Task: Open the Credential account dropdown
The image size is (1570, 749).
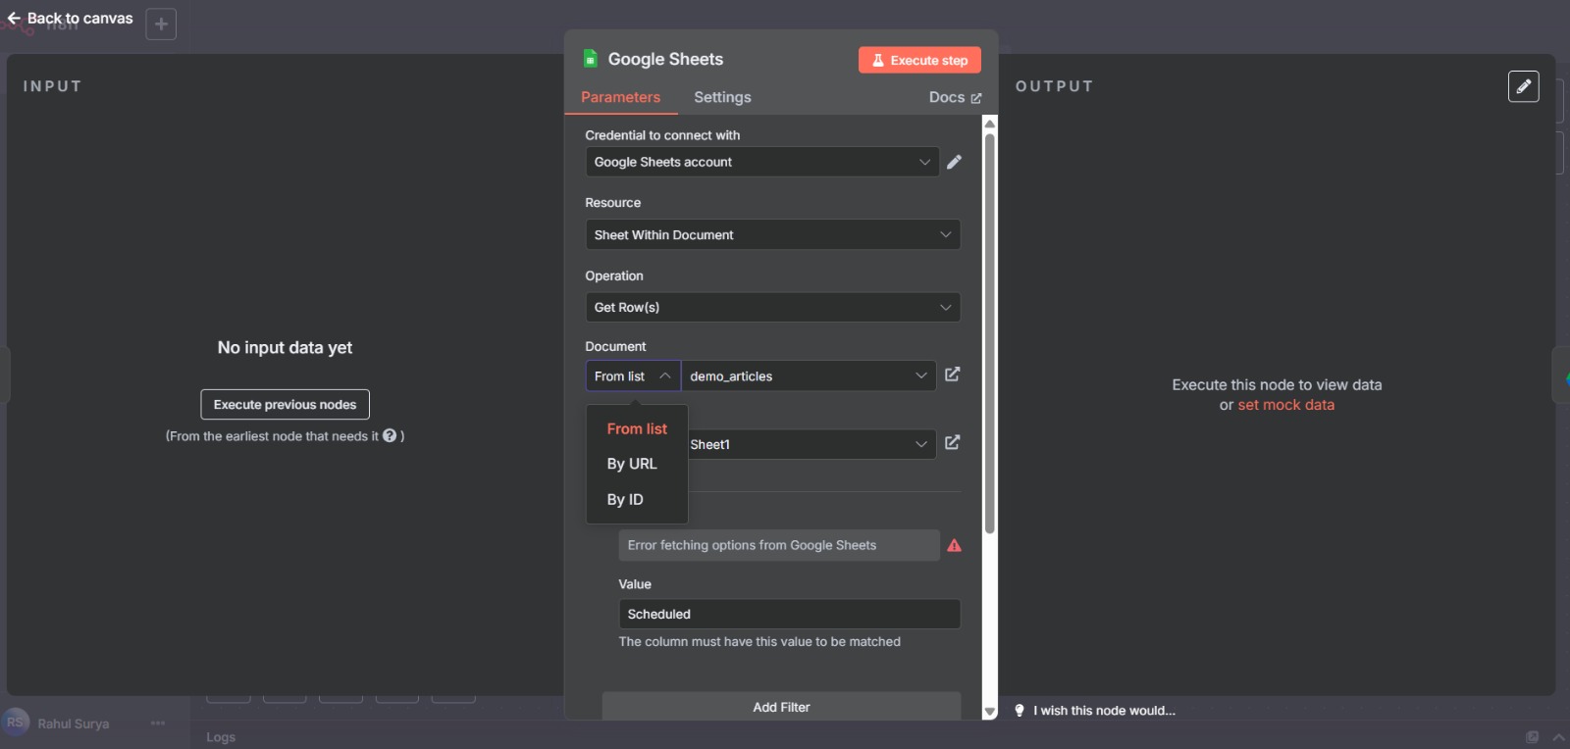Action: click(x=762, y=162)
